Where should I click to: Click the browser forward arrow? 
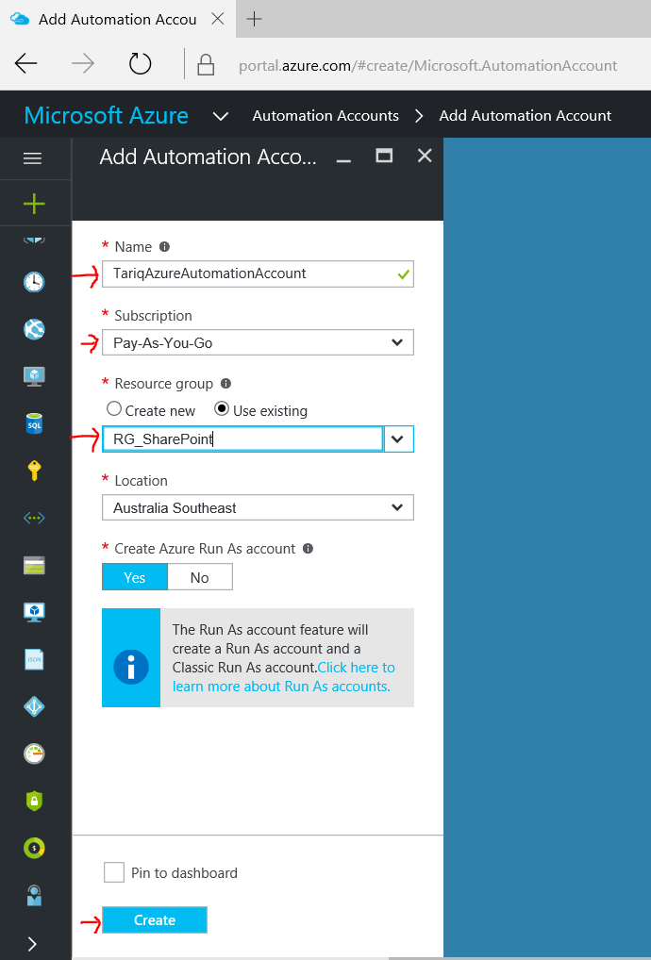click(x=83, y=63)
